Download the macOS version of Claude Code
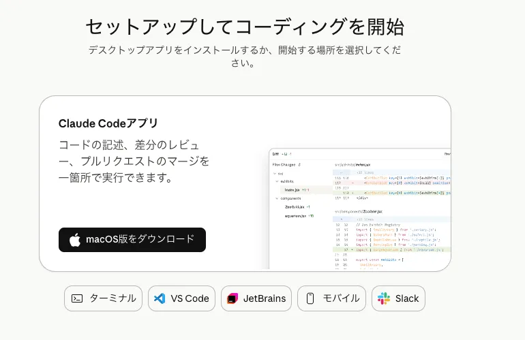 (132, 240)
